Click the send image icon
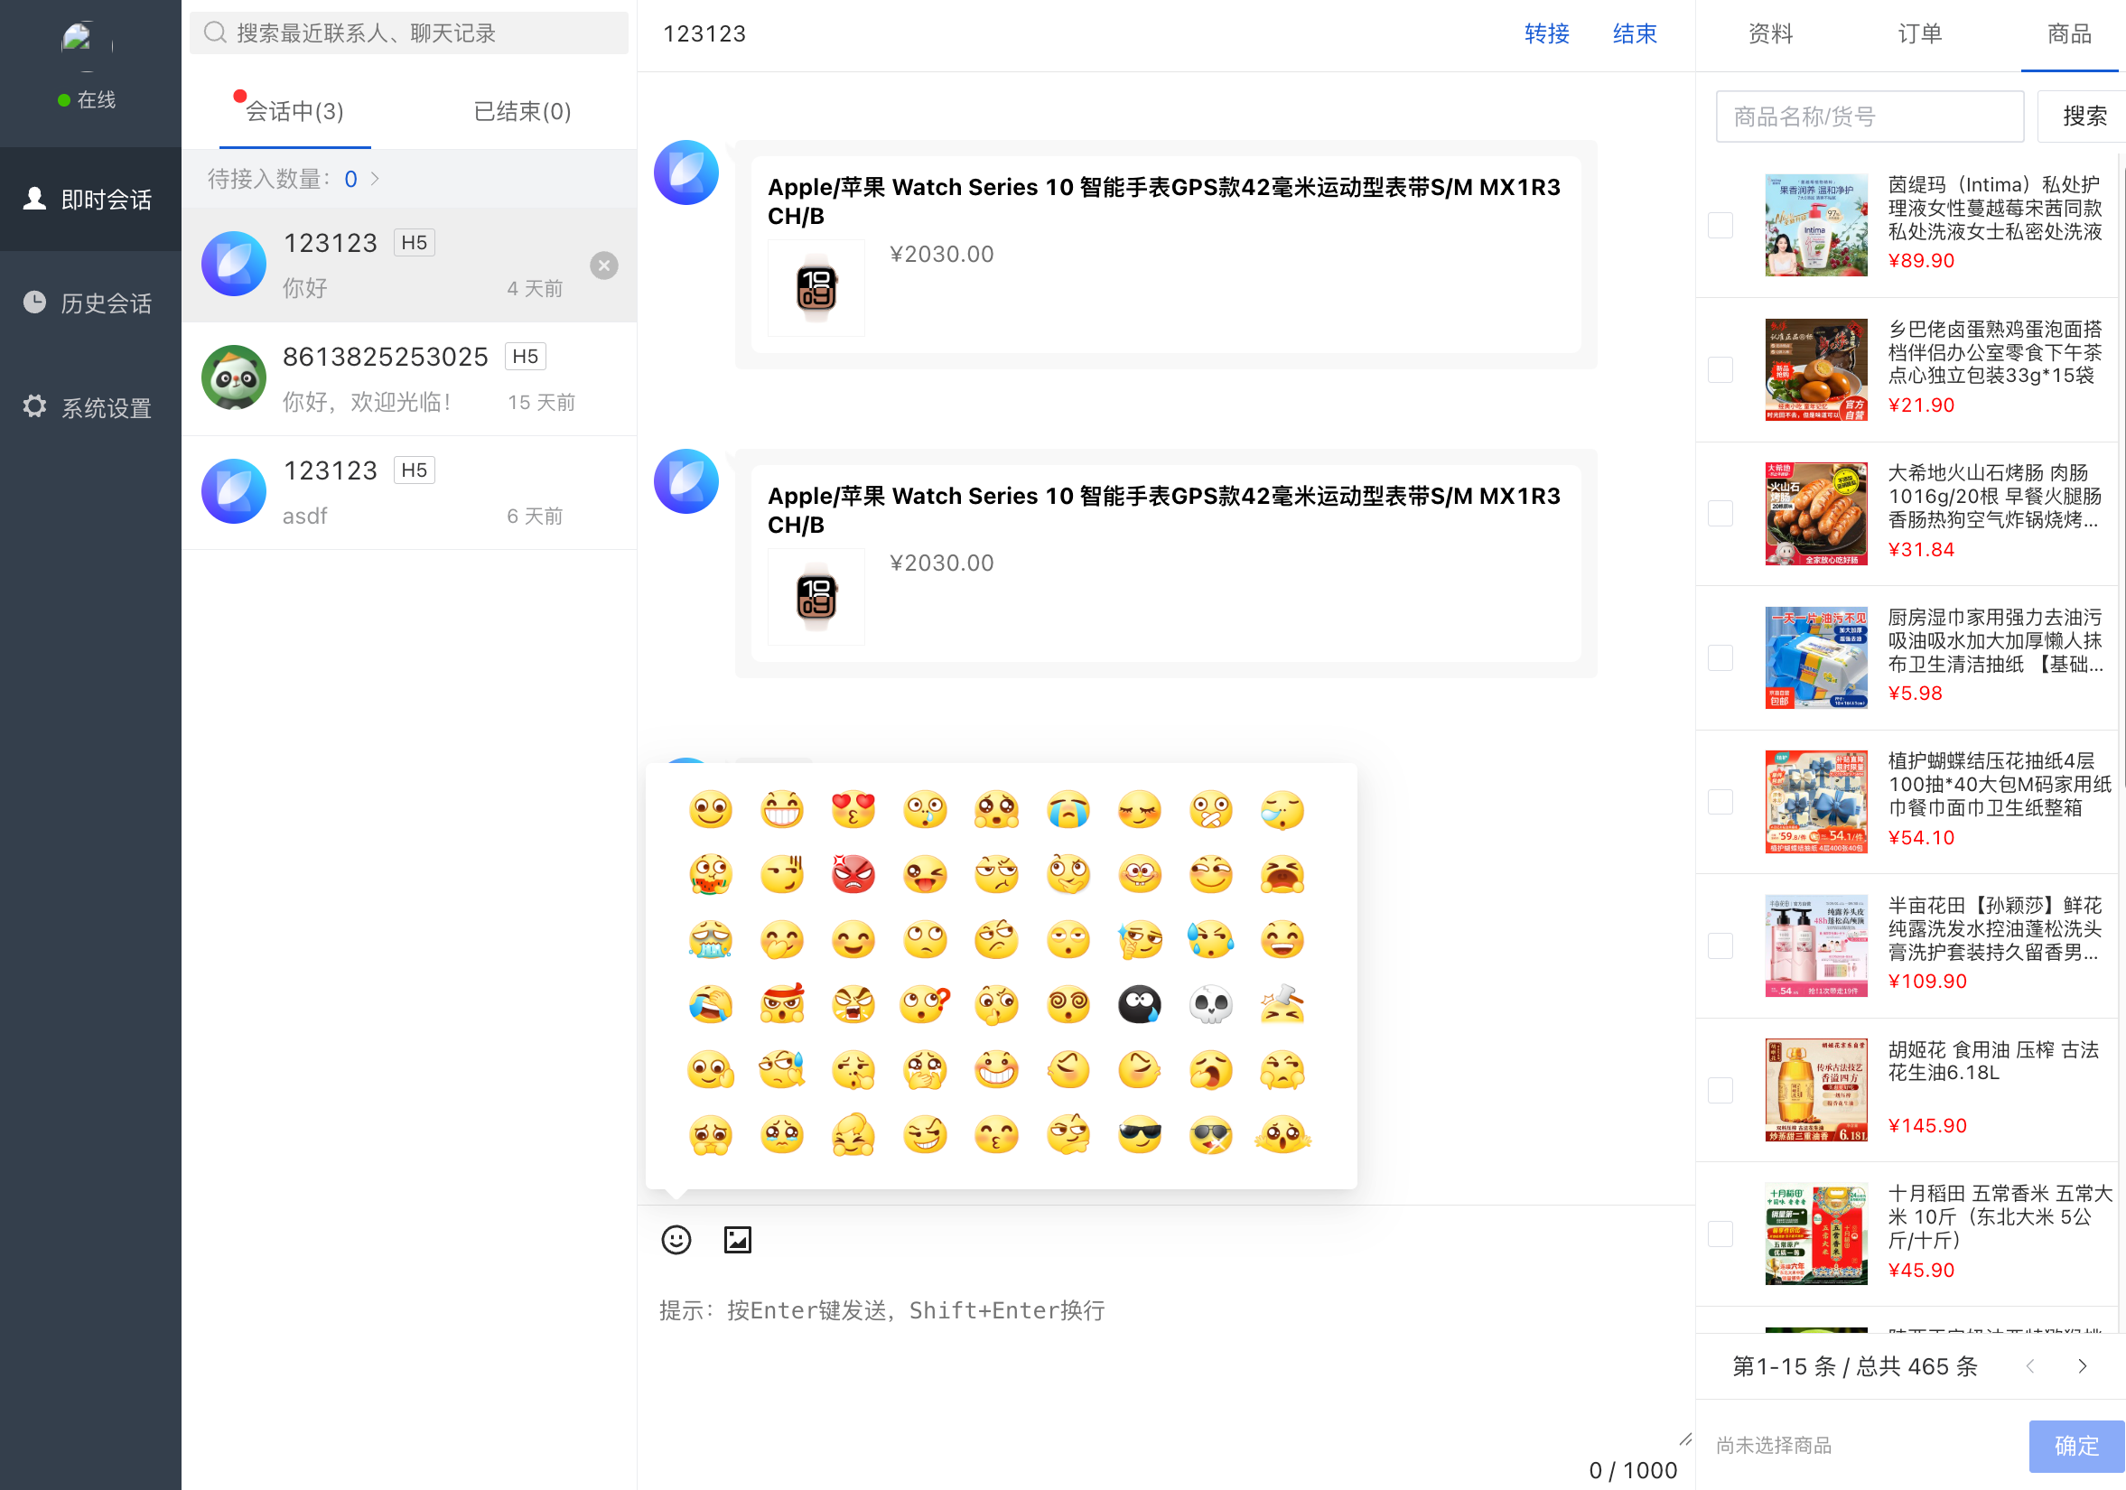Screen dimensions: 2126x1490 (737, 1239)
